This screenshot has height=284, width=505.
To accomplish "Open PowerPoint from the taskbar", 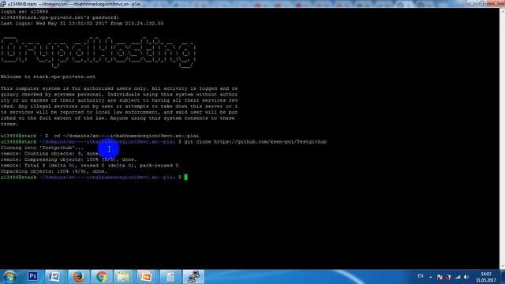I will tap(146, 277).
